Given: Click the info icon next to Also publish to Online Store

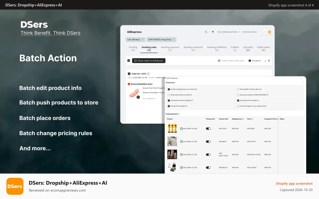Looking at the screenshot, I should click(x=261, y=89).
